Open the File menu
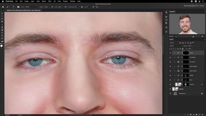The width and height of the screenshot is (206, 116). point(16,1)
